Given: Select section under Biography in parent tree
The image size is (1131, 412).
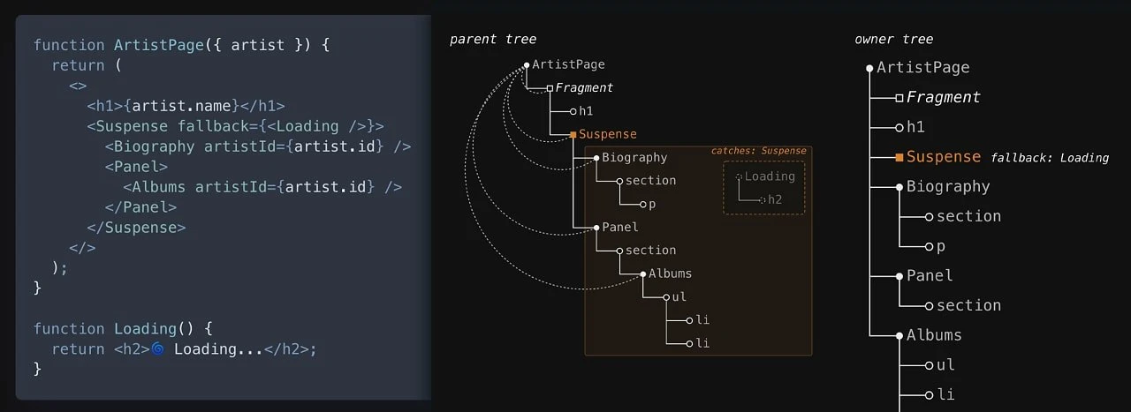Looking at the screenshot, I should 650,181.
